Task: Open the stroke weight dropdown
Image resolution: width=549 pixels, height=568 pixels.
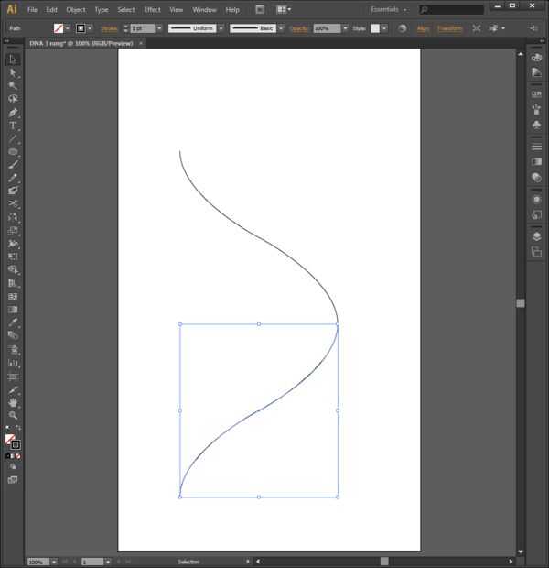Action: tap(159, 28)
